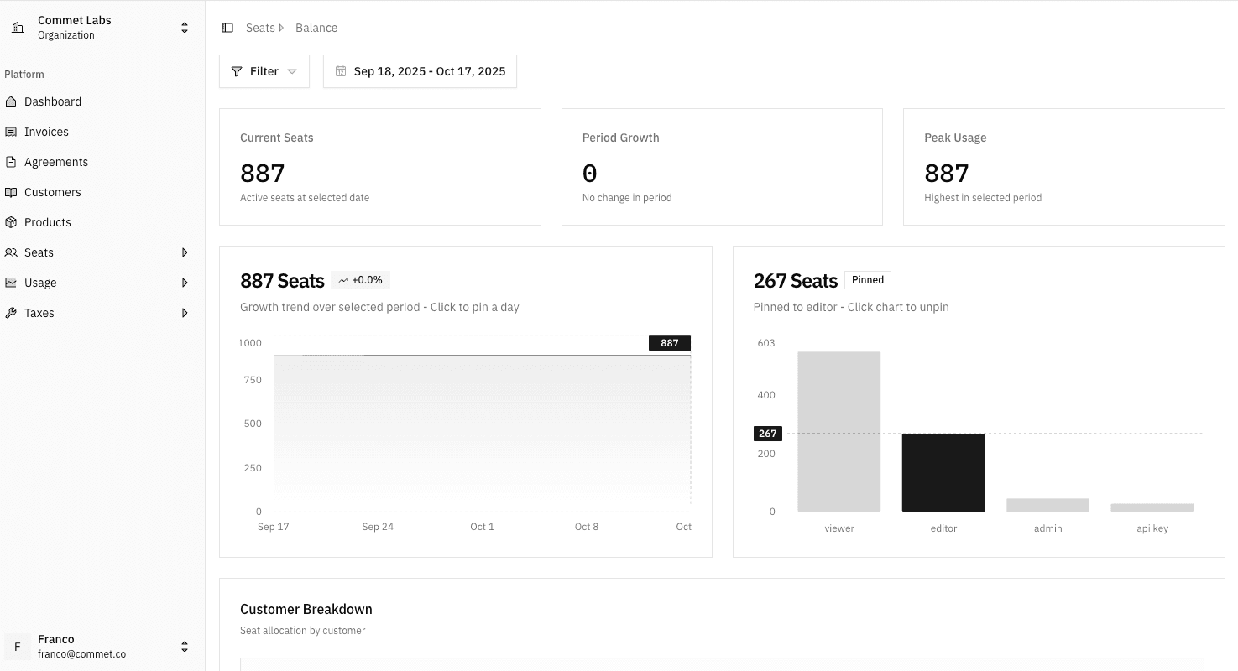Image resolution: width=1238 pixels, height=671 pixels.
Task: Open the Sep 18 - Oct 17 date range picker
Action: 420,71
